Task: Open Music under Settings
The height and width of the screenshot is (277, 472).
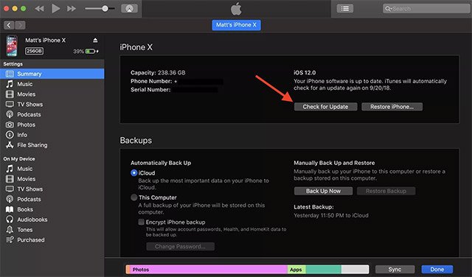Action: pyautogui.click(x=52, y=84)
